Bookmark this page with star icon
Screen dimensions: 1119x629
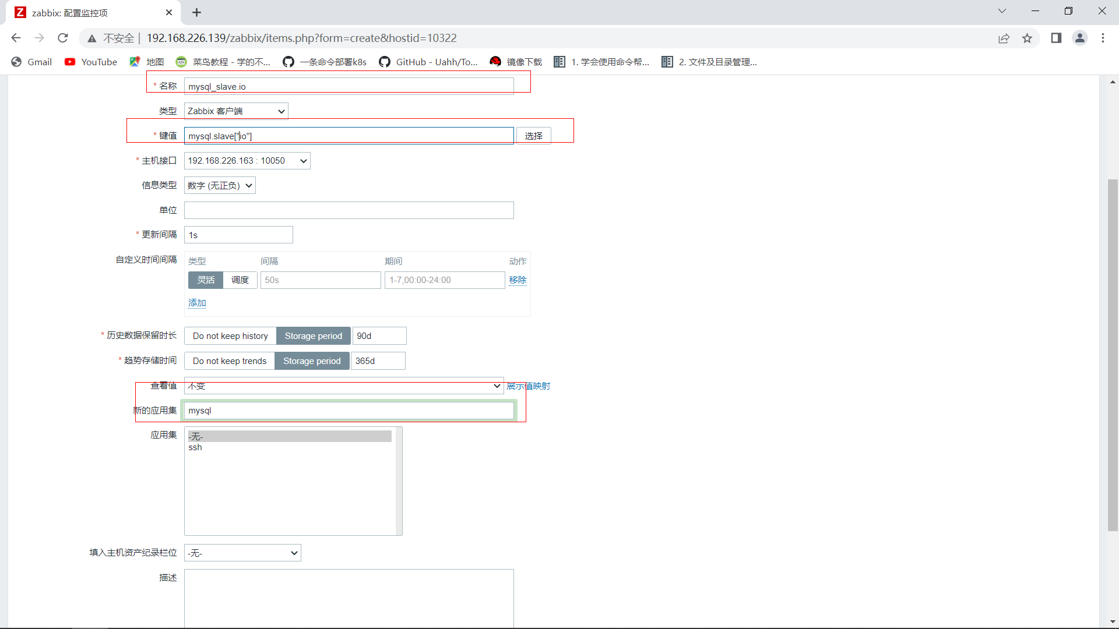pyautogui.click(x=1027, y=38)
